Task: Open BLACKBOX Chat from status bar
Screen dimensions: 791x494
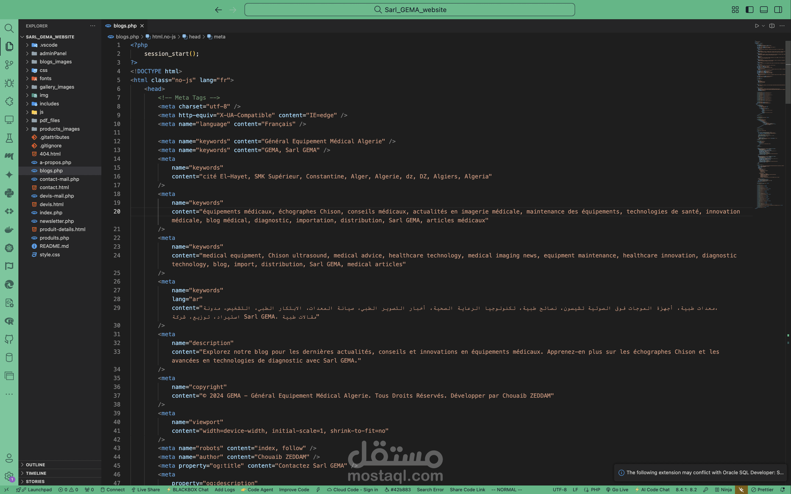Action: coord(188,489)
